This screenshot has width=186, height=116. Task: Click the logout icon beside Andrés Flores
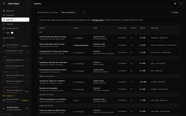tap(27, 108)
